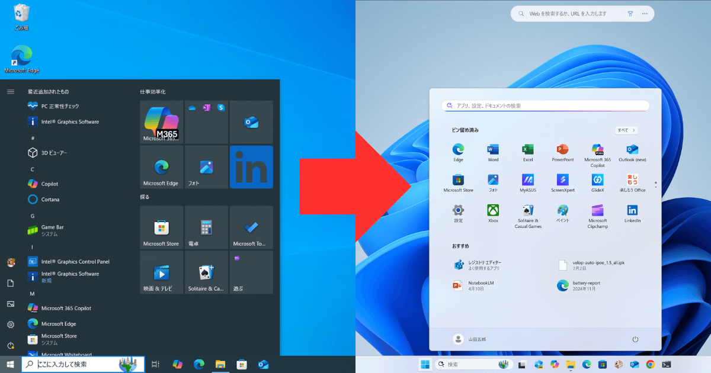Image resolution: width=711 pixels, height=373 pixels.
Task: Click the Windows 11 Start menu power button
Action: (x=635, y=339)
